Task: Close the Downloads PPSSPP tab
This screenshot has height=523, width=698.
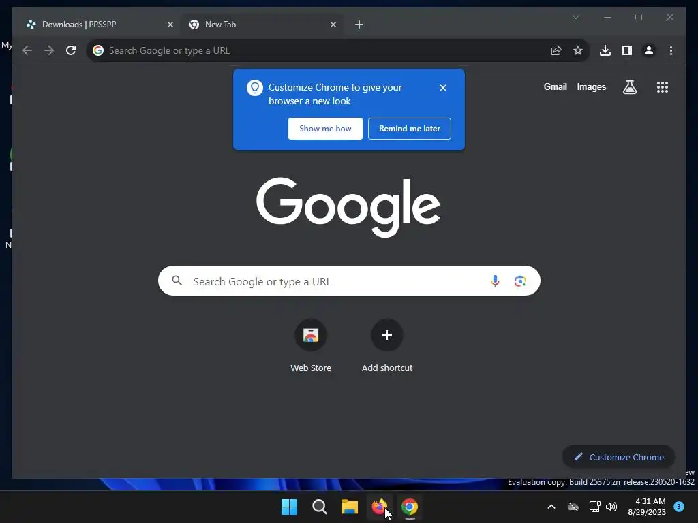Action: coord(170,25)
